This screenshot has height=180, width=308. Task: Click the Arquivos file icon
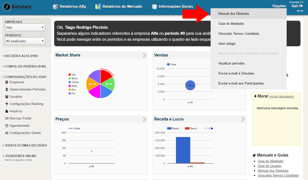click(7, 111)
